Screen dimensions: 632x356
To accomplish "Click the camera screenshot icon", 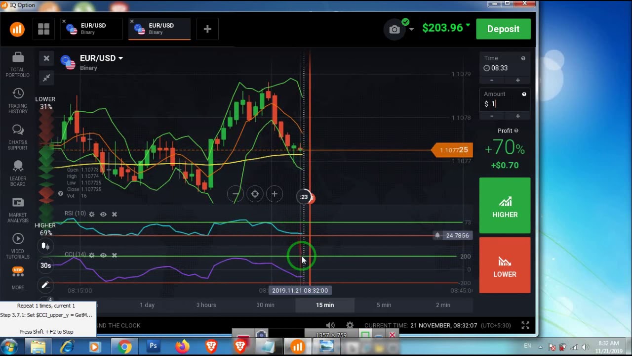I will click(x=394, y=30).
